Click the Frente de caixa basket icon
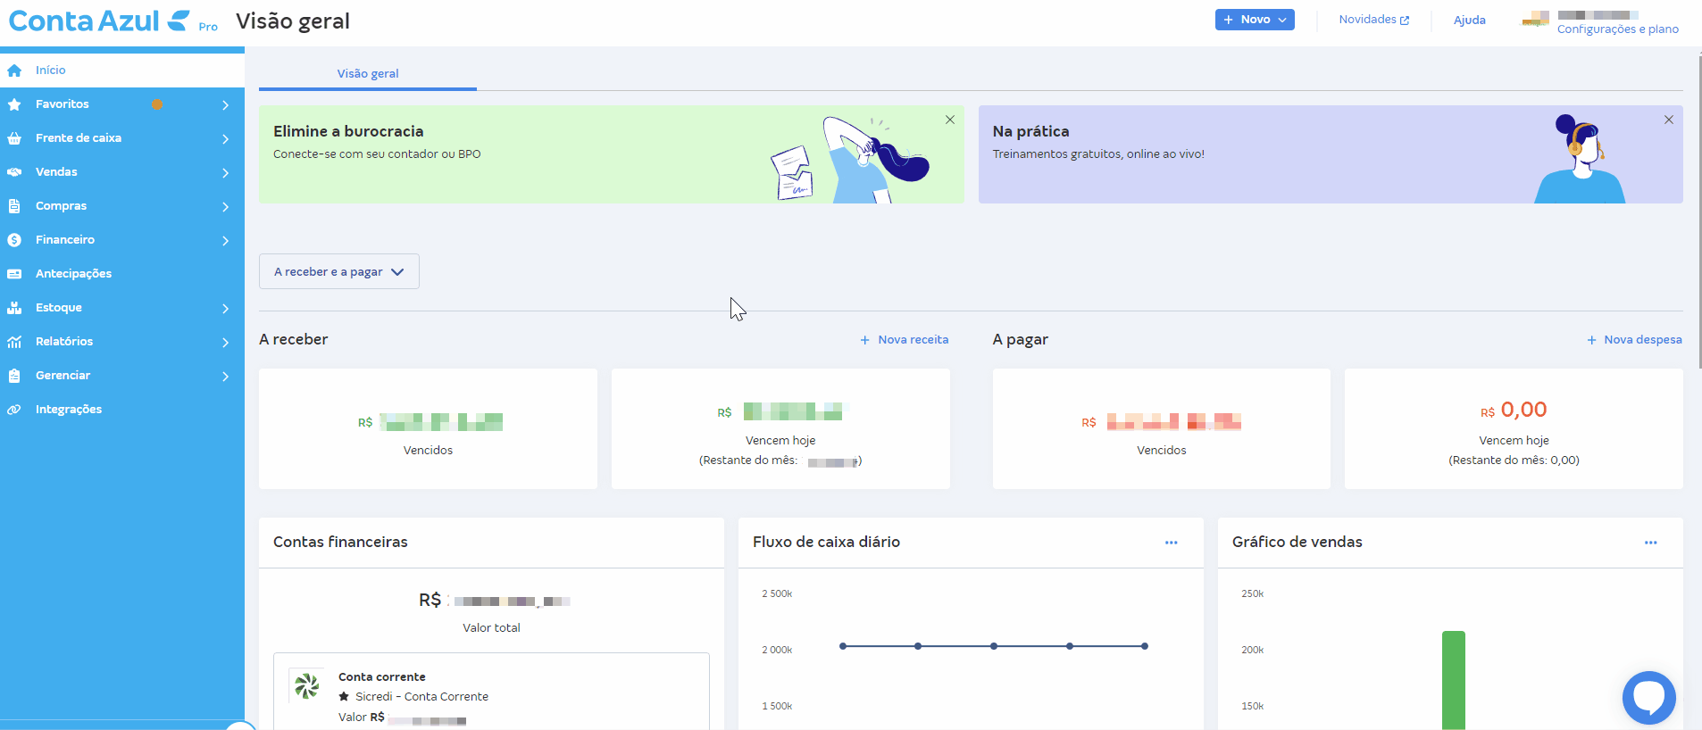Viewport: 1702px width, 730px height. click(x=14, y=138)
